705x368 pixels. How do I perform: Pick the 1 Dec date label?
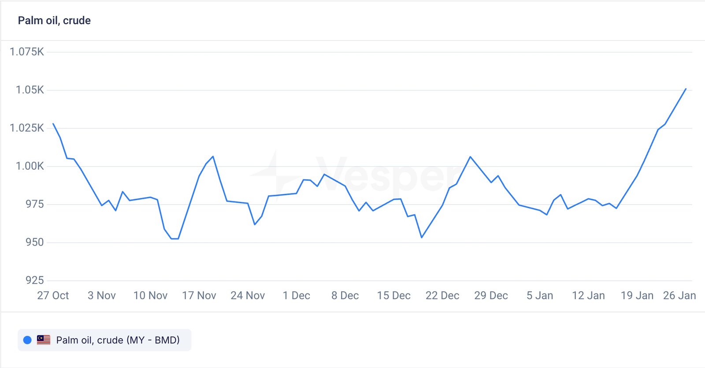tap(296, 295)
